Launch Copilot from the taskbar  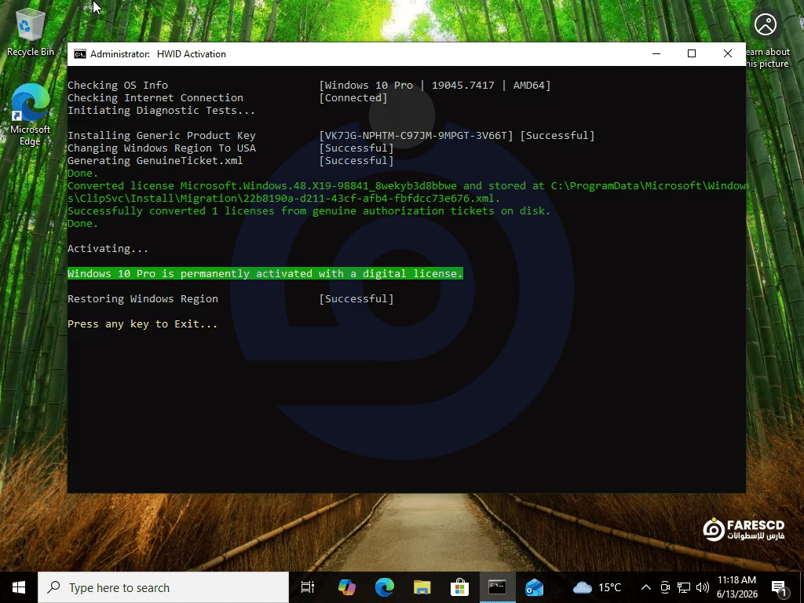tap(346, 587)
